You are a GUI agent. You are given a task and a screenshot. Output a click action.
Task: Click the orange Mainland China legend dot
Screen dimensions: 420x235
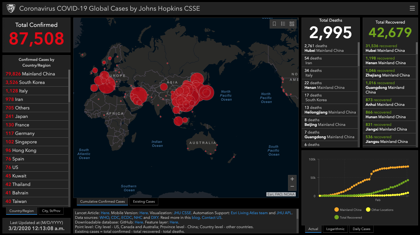tap(337, 209)
